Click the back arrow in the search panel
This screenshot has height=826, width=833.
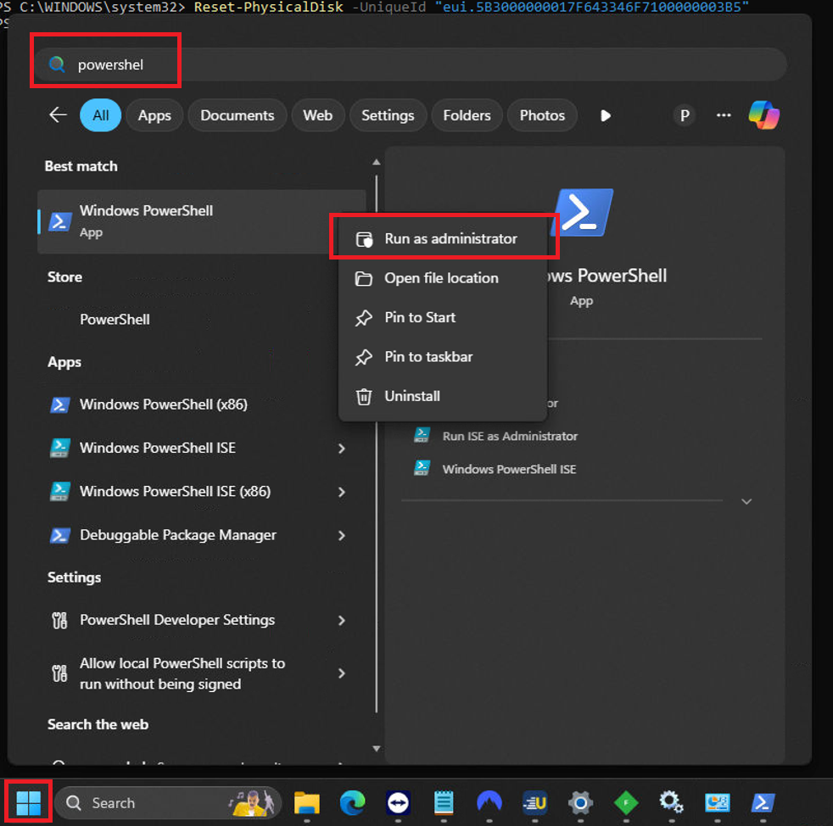[58, 114]
